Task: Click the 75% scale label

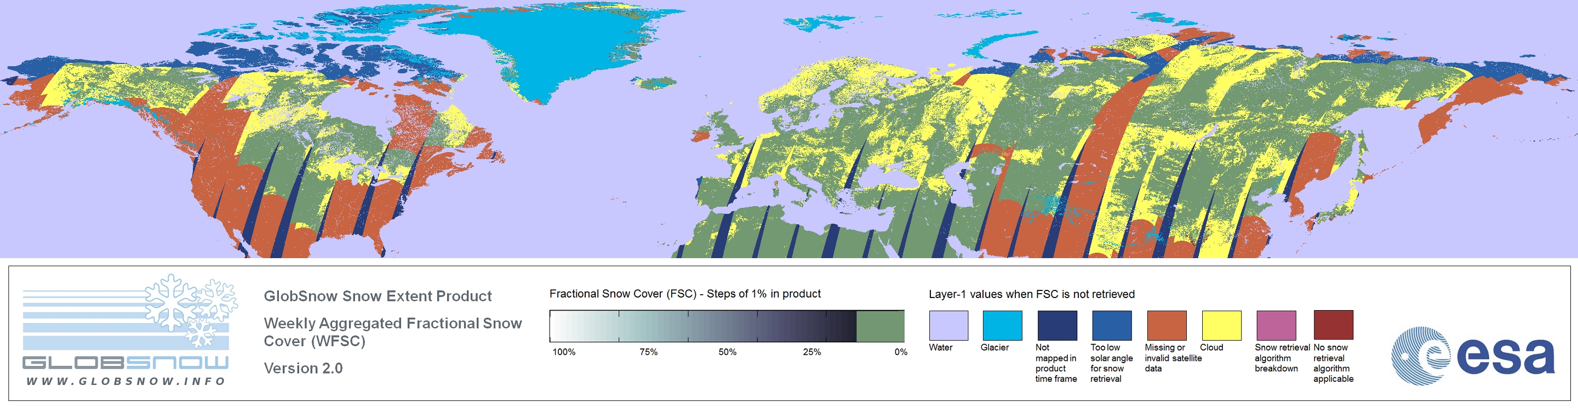Action: (x=649, y=352)
